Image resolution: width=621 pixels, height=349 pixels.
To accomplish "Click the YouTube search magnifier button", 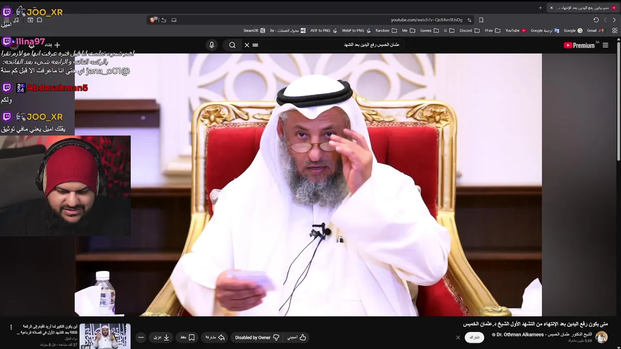I will coord(232,45).
